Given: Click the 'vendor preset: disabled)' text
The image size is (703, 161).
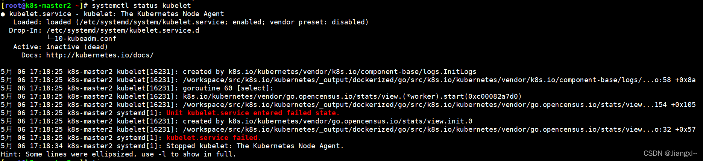Looking at the screenshot, I should pyautogui.click(x=319, y=22).
